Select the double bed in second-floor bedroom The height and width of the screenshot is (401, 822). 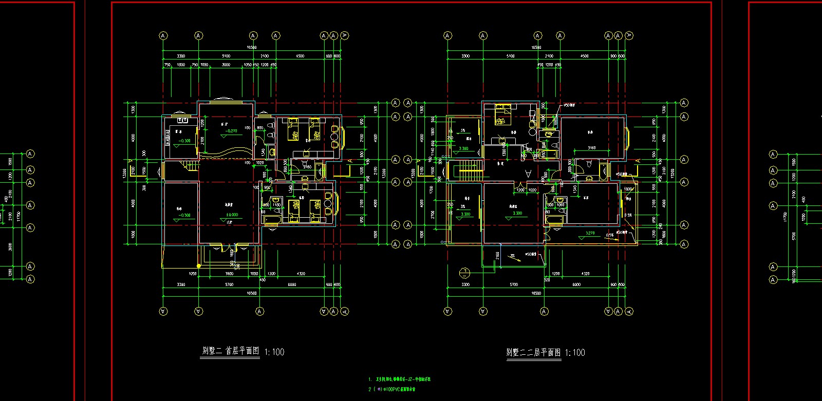pos(503,114)
